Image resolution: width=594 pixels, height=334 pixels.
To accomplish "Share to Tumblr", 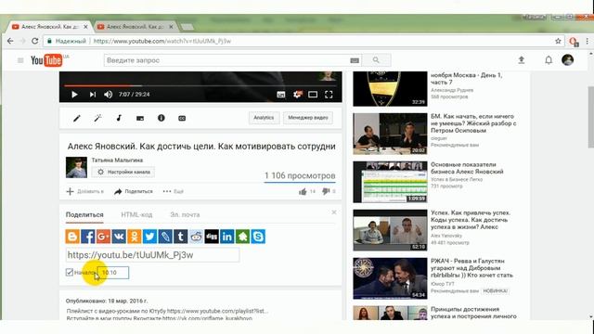I will click(x=181, y=237).
